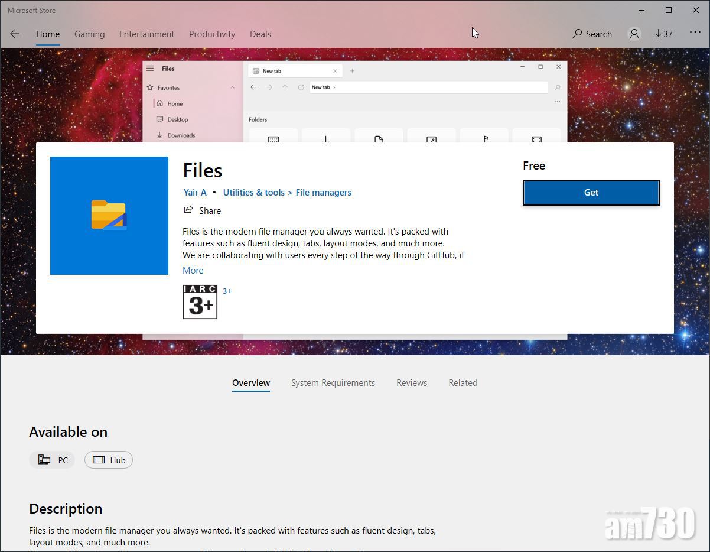Open the Downloads icon showing 37
710x552 pixels.
coord(663,34)
